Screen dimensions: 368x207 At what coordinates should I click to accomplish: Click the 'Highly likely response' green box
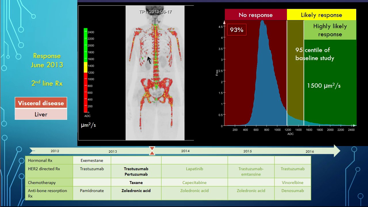(x=330, y=30)
